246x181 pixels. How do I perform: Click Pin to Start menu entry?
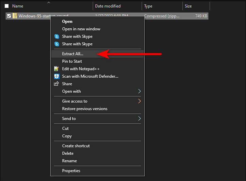coord(72,61)
